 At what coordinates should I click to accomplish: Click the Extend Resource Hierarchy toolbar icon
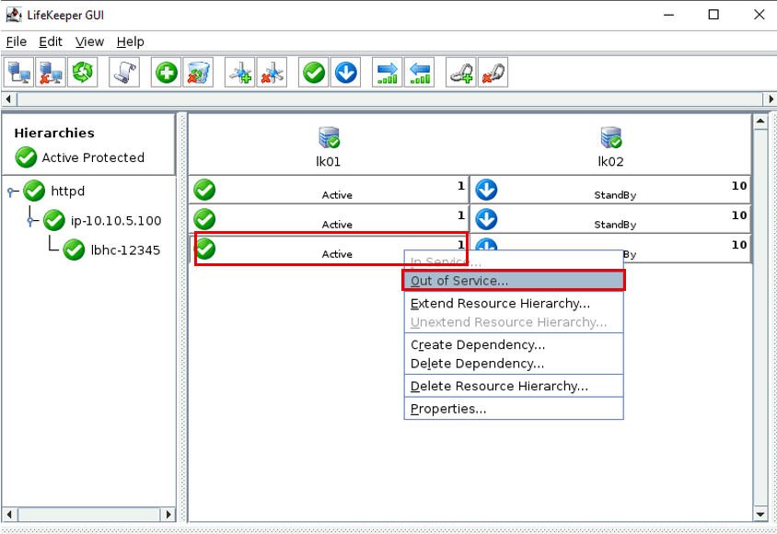click(x=388, y=73)
